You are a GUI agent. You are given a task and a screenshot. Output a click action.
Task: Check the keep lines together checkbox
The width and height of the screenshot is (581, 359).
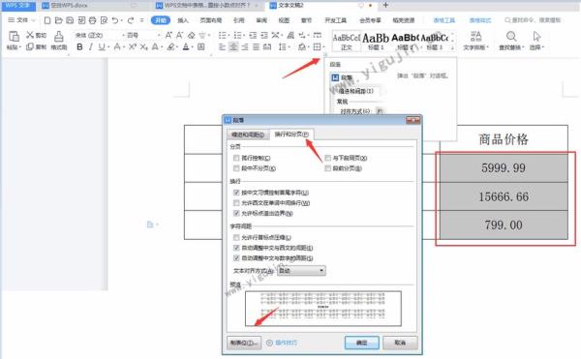click(x=236, y=168)
